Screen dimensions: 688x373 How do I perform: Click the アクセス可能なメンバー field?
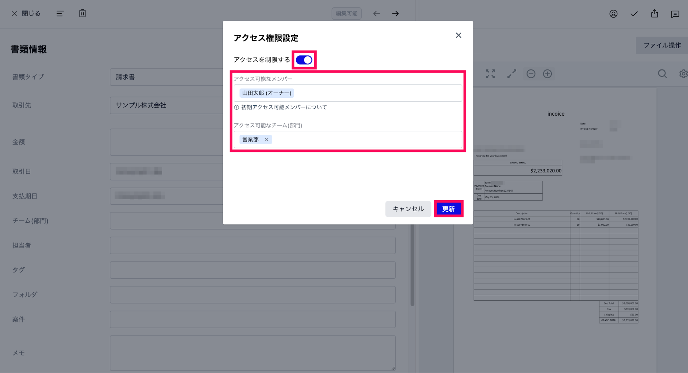tap(348, 93)
